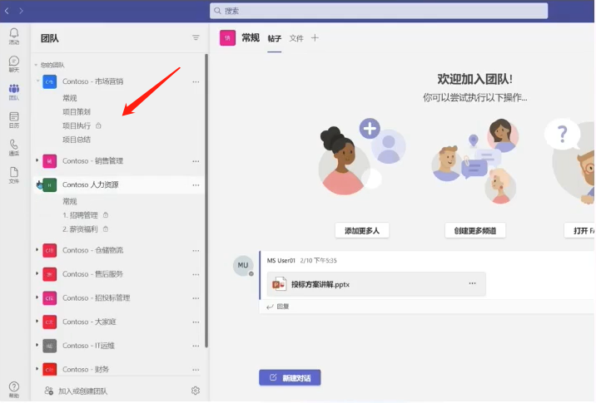Viewport: 596px width, 403px height.
Task: Collapse the Contoso - 市场营销 team
Action: [x=37, y=81]
